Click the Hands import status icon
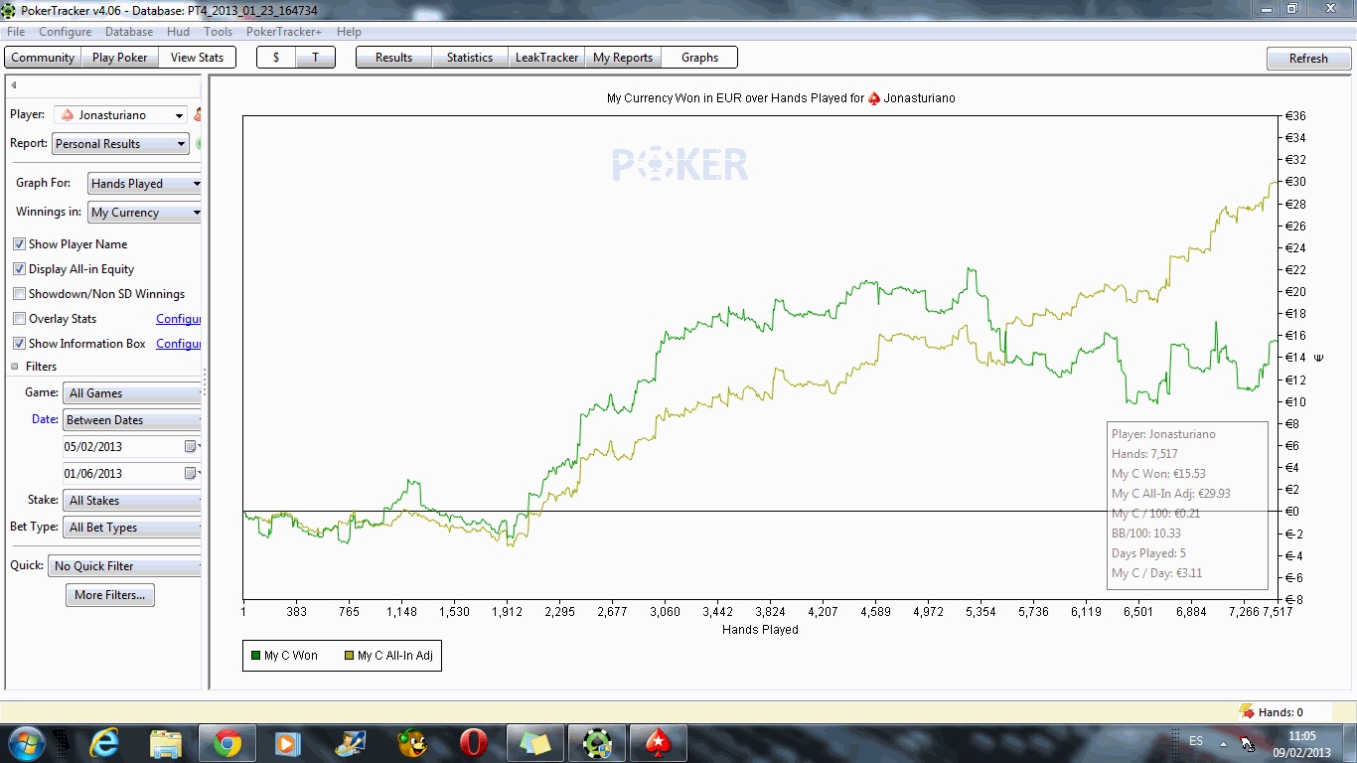Viewport: 1357px width, 763px height. click(1247, 711)
